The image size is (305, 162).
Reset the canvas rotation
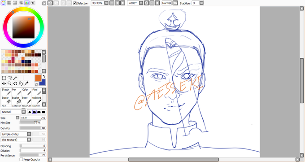(x=157, y=3)
